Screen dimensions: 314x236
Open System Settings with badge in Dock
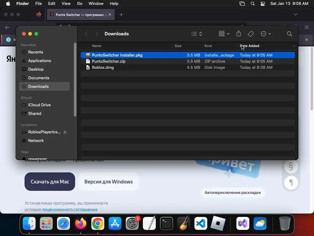pyautogui.click(x=132, y=223)
